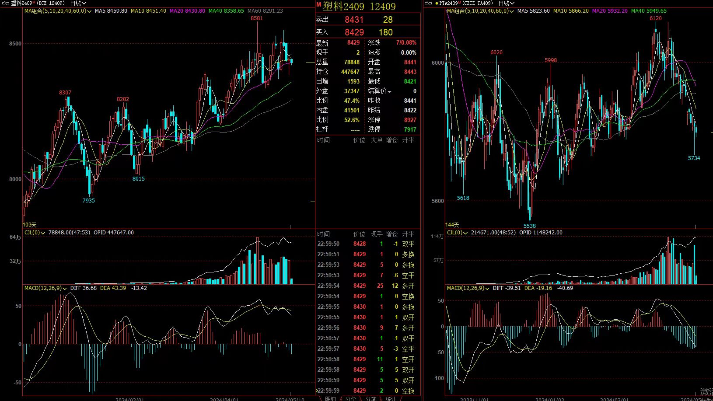This screenshot has height=401, width=713.
Task: Open 日线 period dropdown on 塑料2409 chart
Action: 78,3
